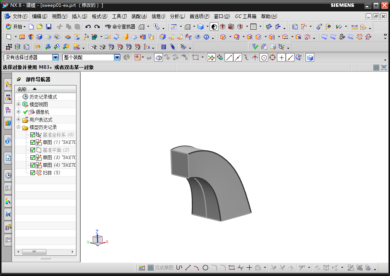Screen dimensions: 390x276
Task: Collapse the 模型历史记录 tree node
Action: 18,127
